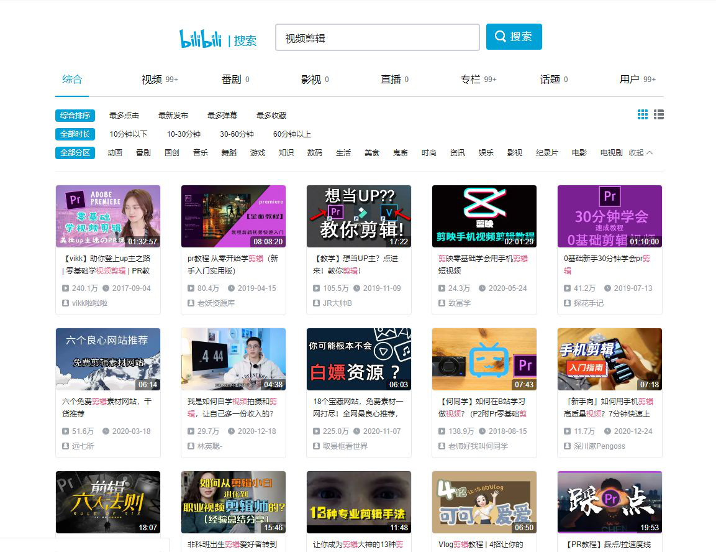716x552 pixels.
Task: Open the 30分钟学会 Pr thumbnail
Action: pyautogui.click(x=610, y=216)
